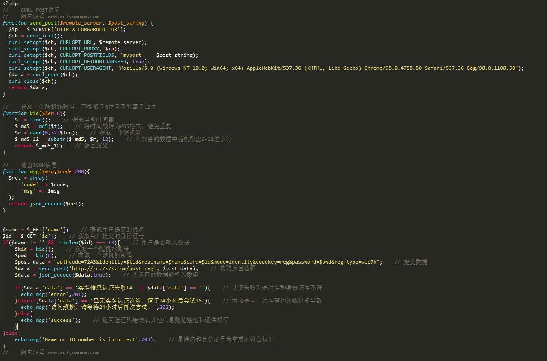Click the strlen($id) condition check
Image resolution: width=547 pixels, height=361 pixels.
point(76,243)
